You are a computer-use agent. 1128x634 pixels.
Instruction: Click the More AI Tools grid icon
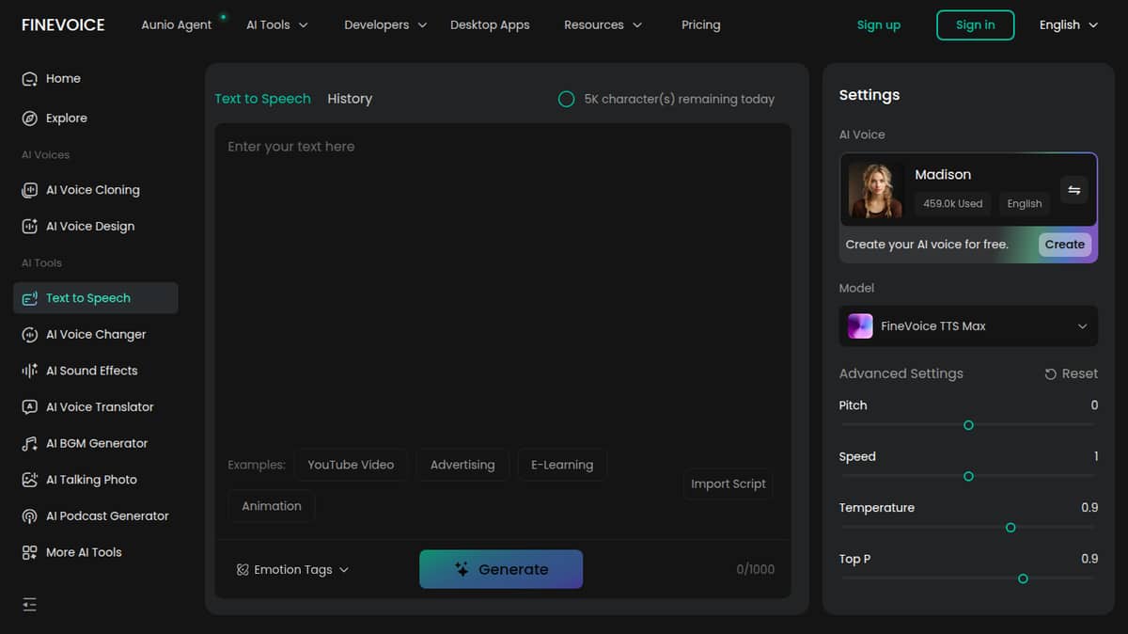pos(29,553)
